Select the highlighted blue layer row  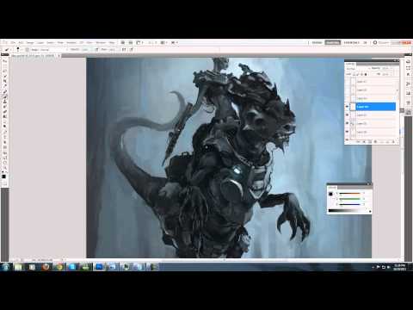click(373, 107)
